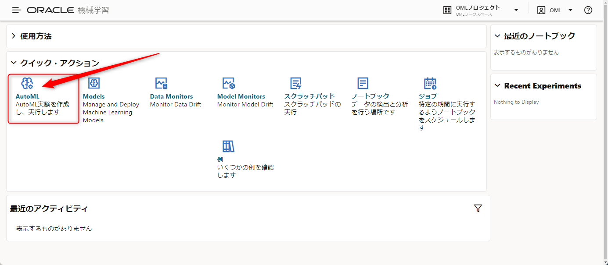Click 'データの検出と分析を行う場所です' description
The image size is (608, 265).
pyautogui.click(x=379, y=108)
